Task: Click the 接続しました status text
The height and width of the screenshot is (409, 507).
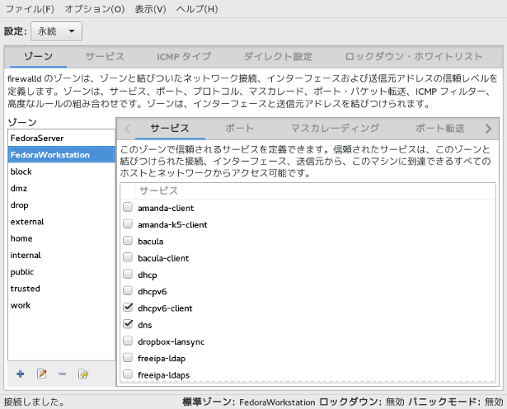Action: (34, 402)
